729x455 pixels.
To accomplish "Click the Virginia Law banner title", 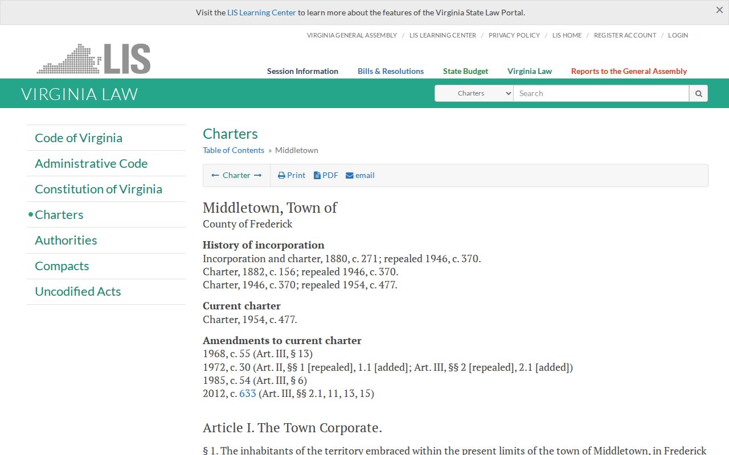I will (x=80, y=94).
